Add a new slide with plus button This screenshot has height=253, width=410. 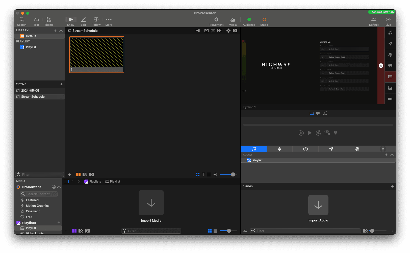(x=69, y=174)
